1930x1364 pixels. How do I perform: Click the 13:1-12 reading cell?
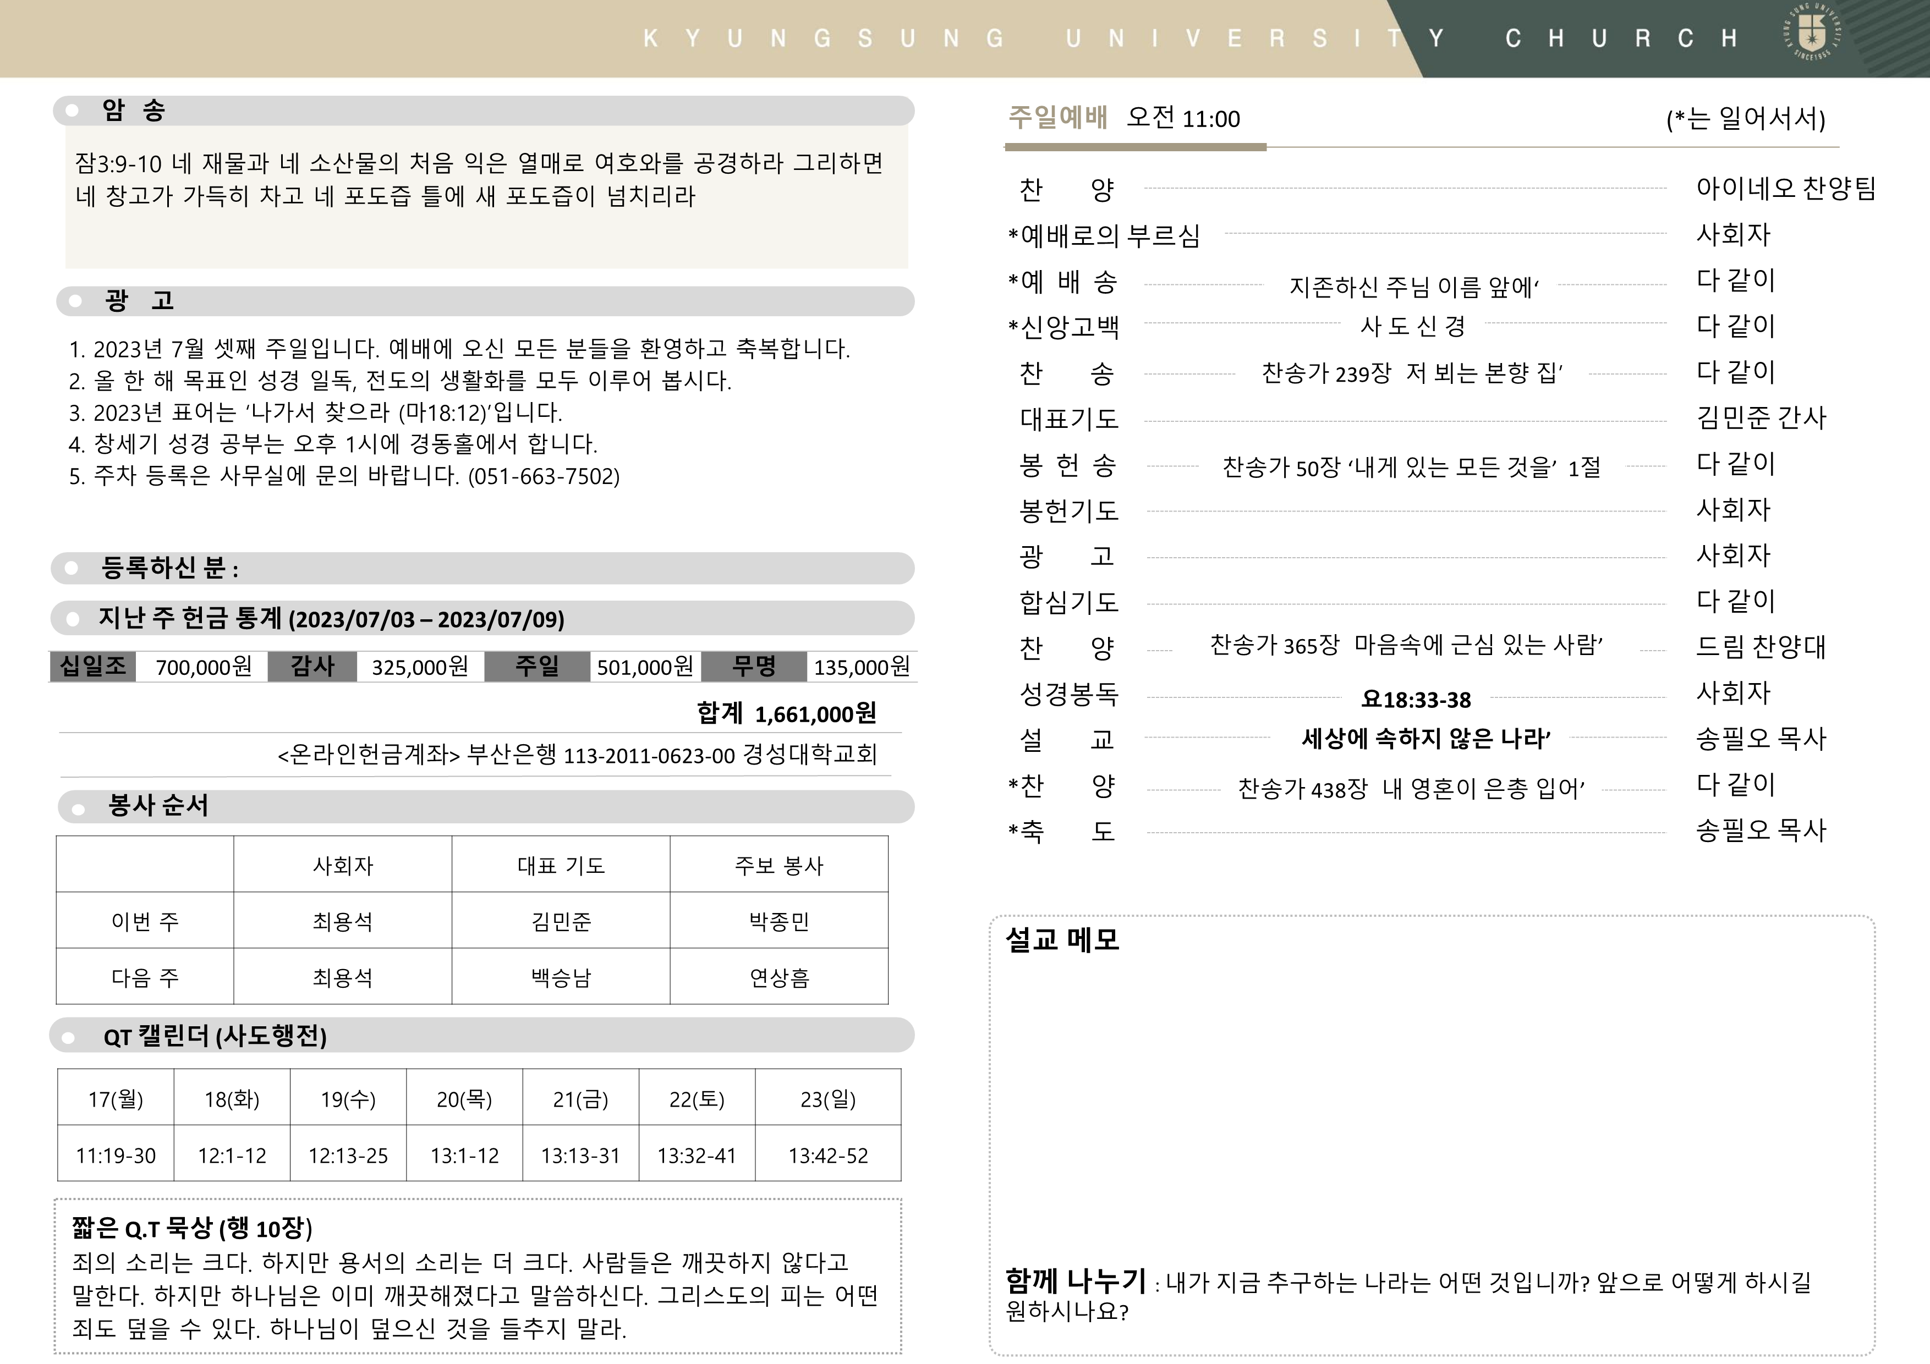click(x=464, y=1154)
